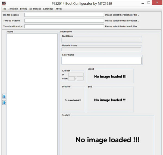The width and height of the screenshot is (163, 155).
Task: Click the Brand image placeholder
Action: point(110,76)
